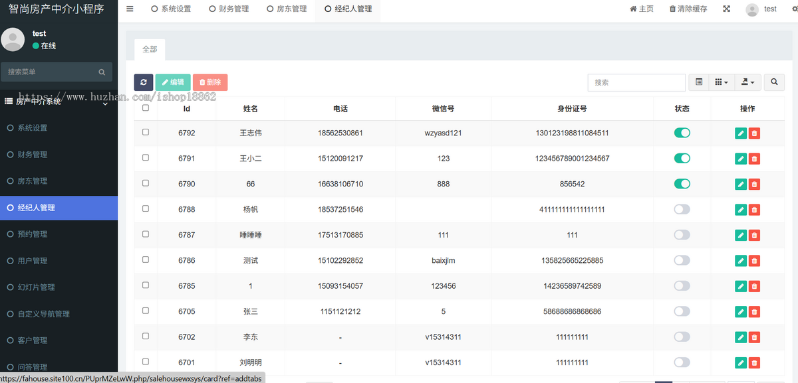Check the select-all checkbox in the table header
The height and width of the screenshot is (383, 798).
coord(145,108)
